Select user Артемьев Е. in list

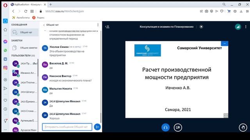pyautogui.click(x=25, y=121)
